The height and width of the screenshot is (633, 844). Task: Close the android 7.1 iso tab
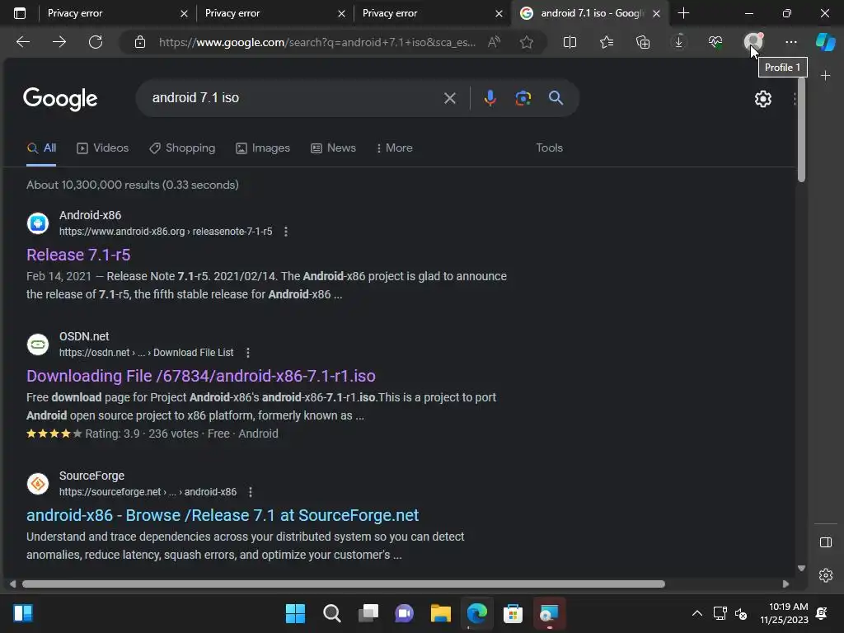(x=656, y=13)
